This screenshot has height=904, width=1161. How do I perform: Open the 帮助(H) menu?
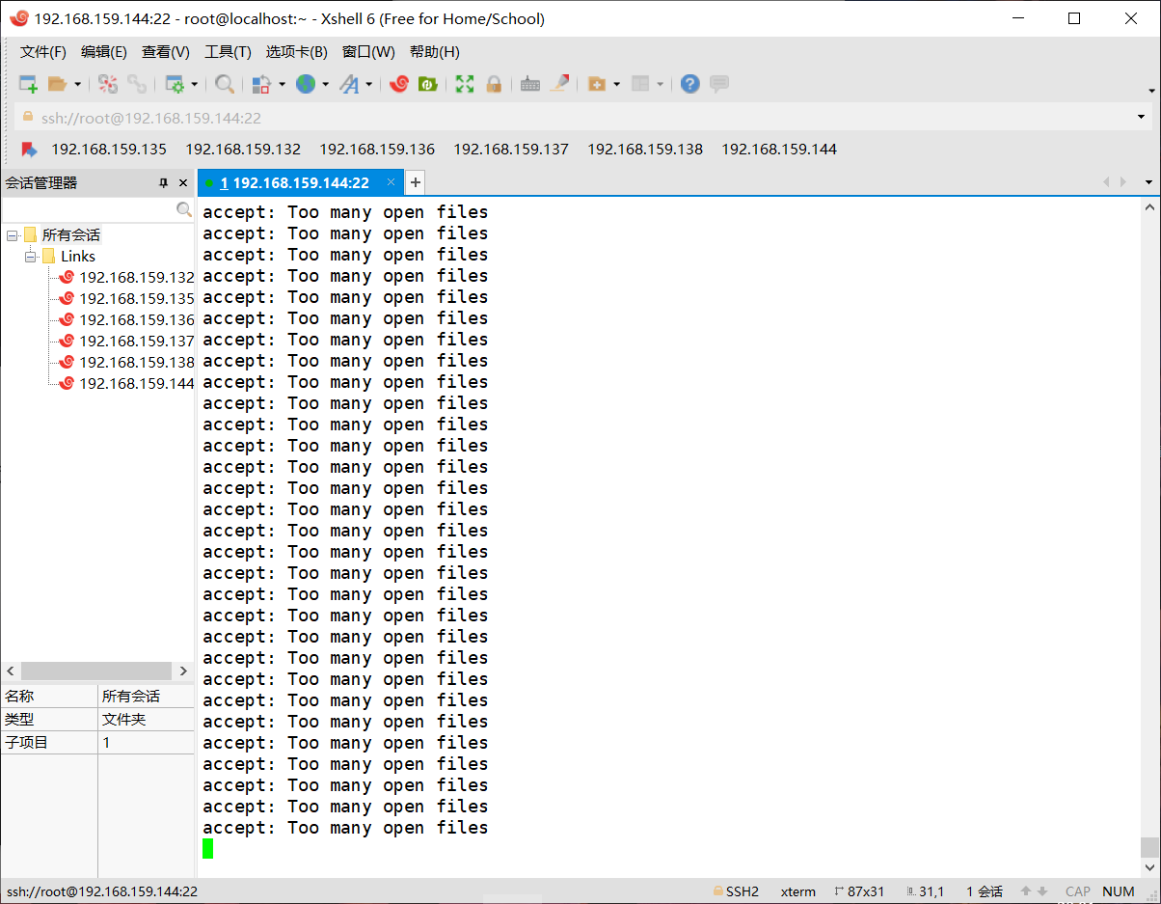[435, 52]
